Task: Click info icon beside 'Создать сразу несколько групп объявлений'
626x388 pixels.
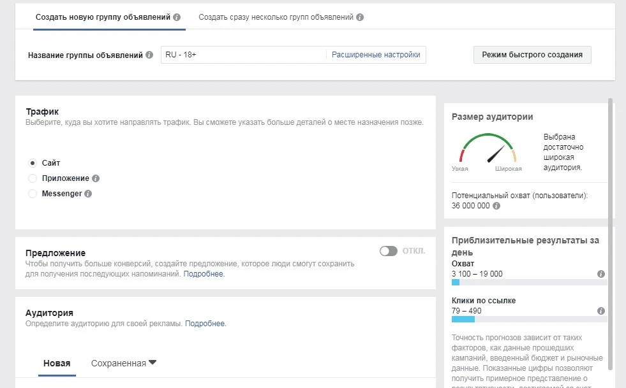Action: tap(360, 17)
